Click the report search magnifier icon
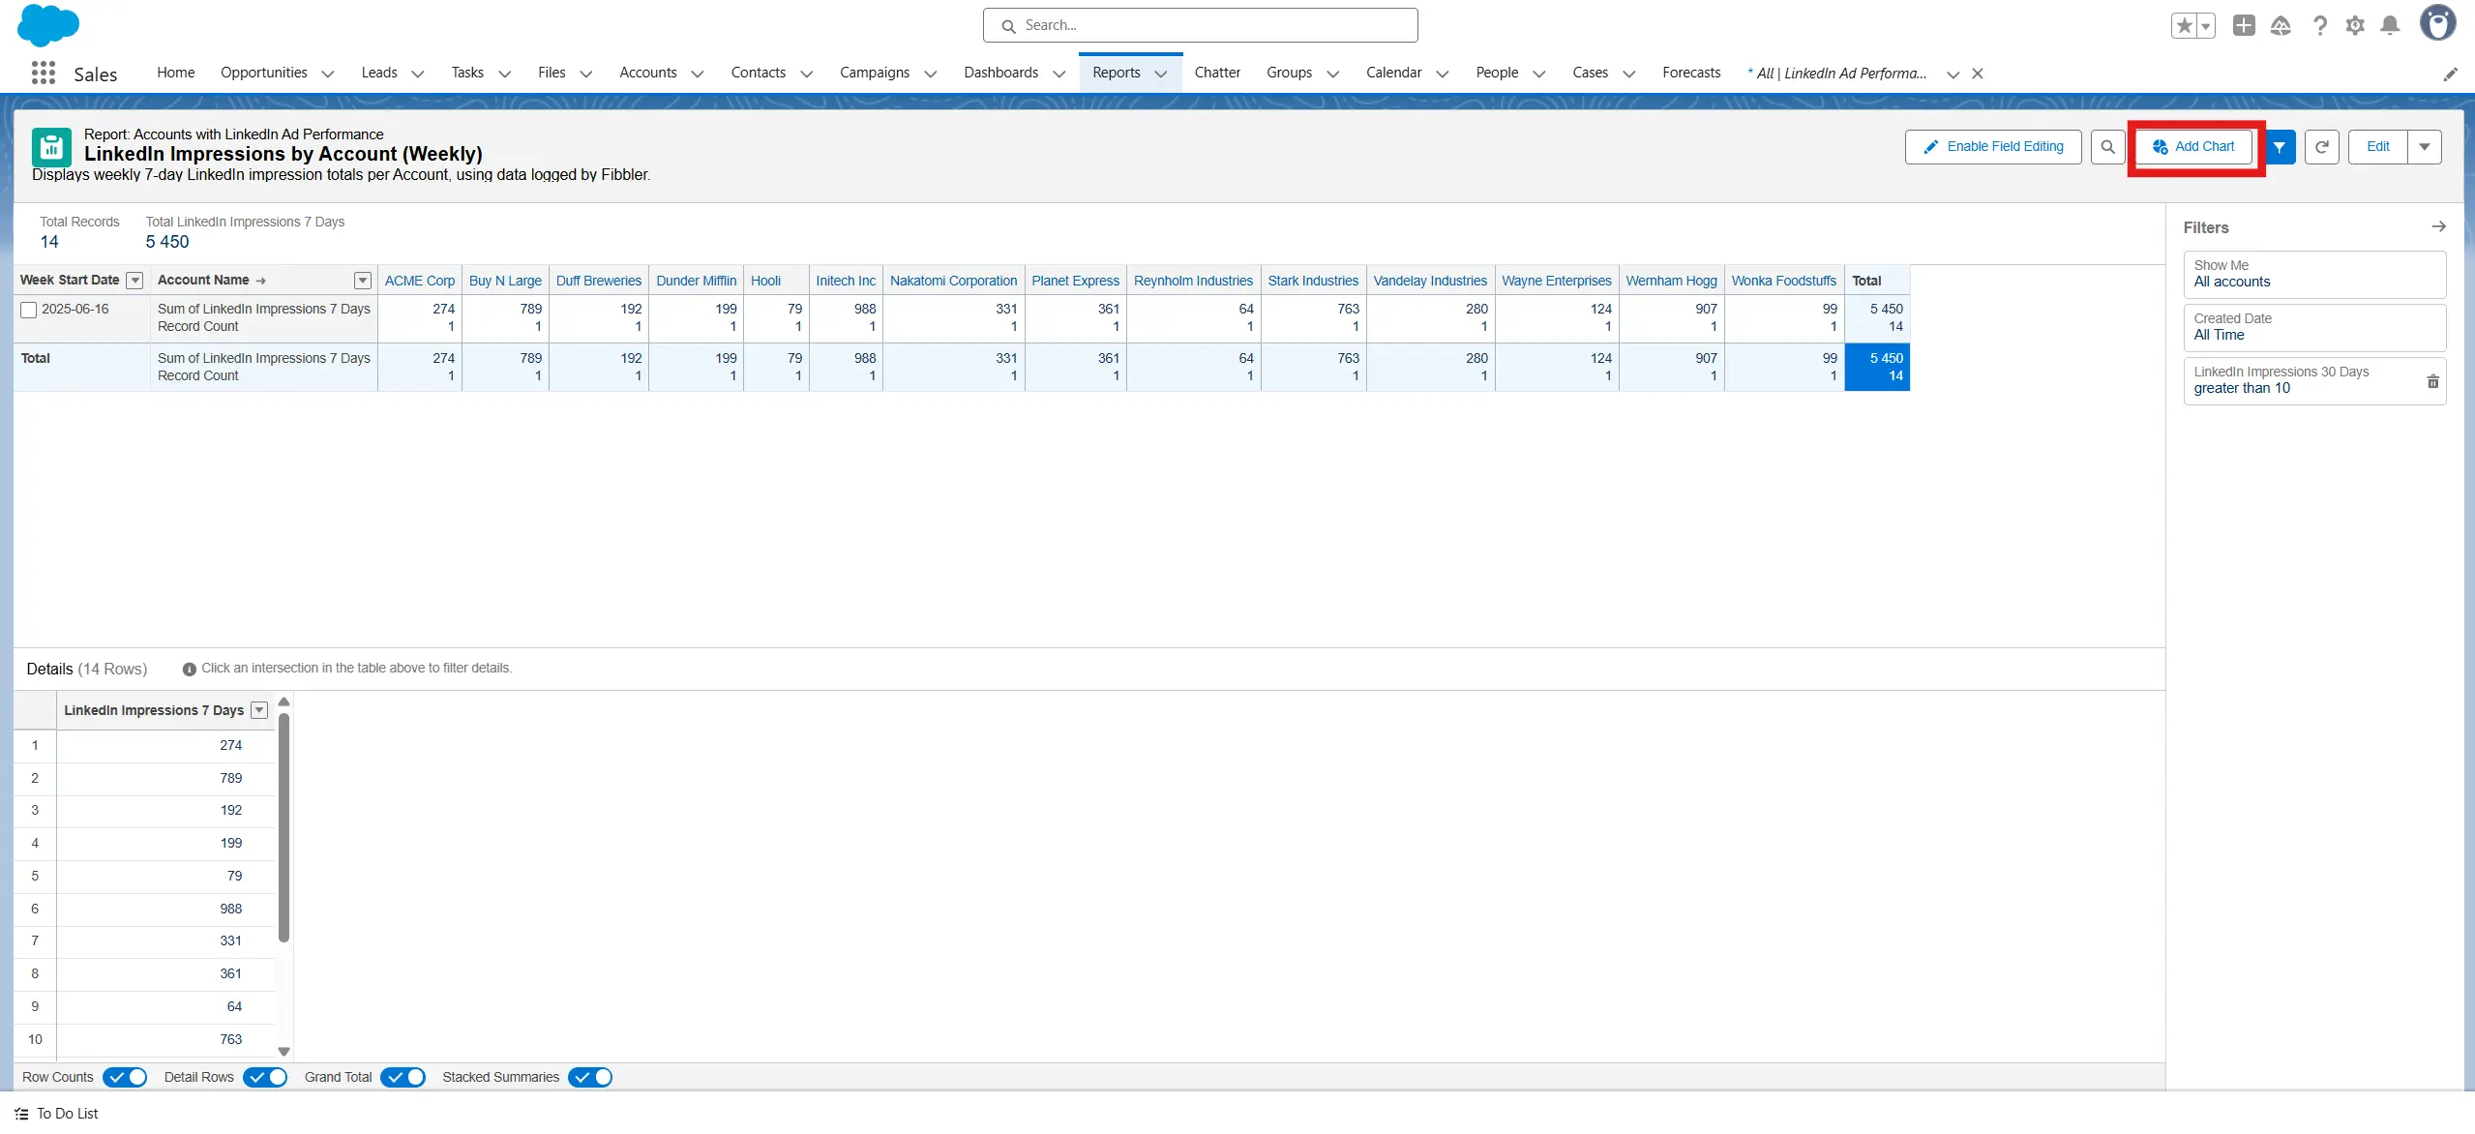 tap(2107, 147)
